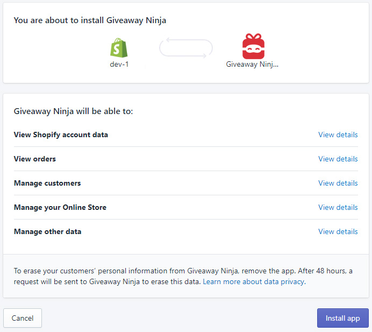Cancel the app installation

click(x=23, y=318)
